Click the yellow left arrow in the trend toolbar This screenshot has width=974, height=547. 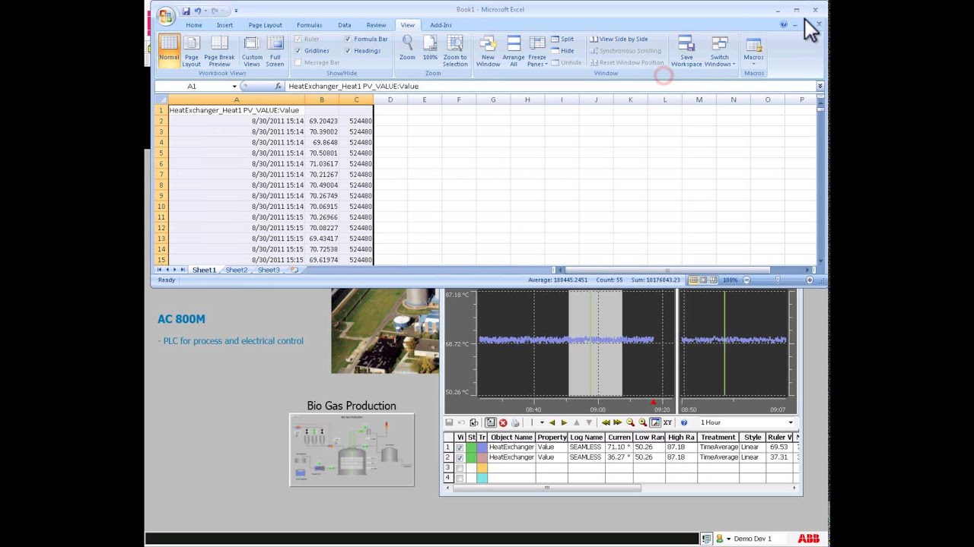point(552,422)
